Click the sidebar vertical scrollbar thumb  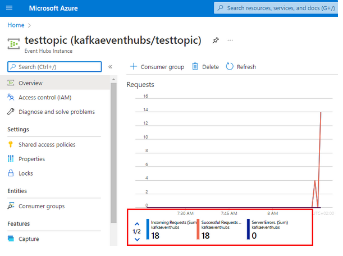(113, 153)
